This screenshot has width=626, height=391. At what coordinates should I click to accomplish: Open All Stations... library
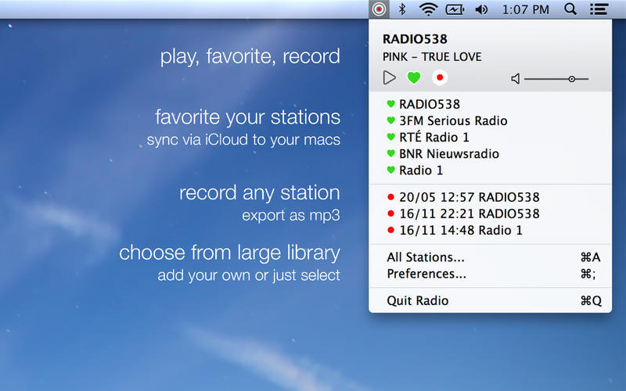point(426,257)
